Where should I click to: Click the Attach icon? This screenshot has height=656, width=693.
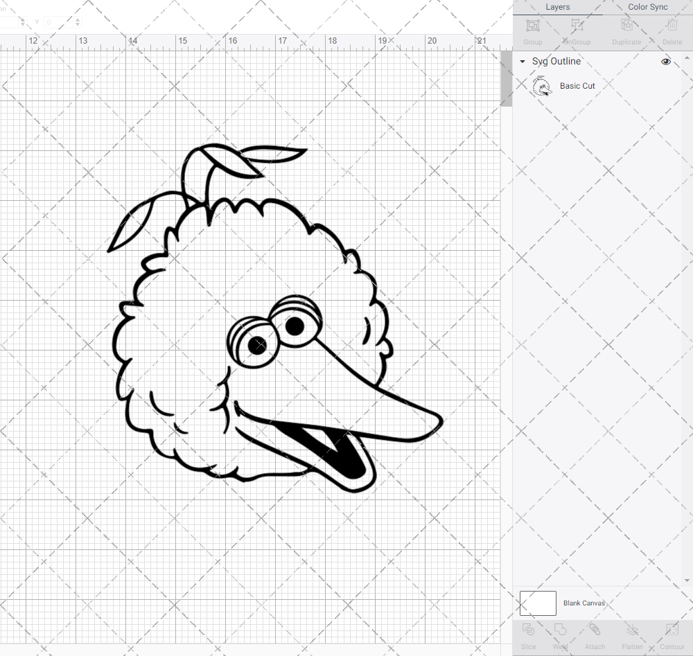point(595,636)
